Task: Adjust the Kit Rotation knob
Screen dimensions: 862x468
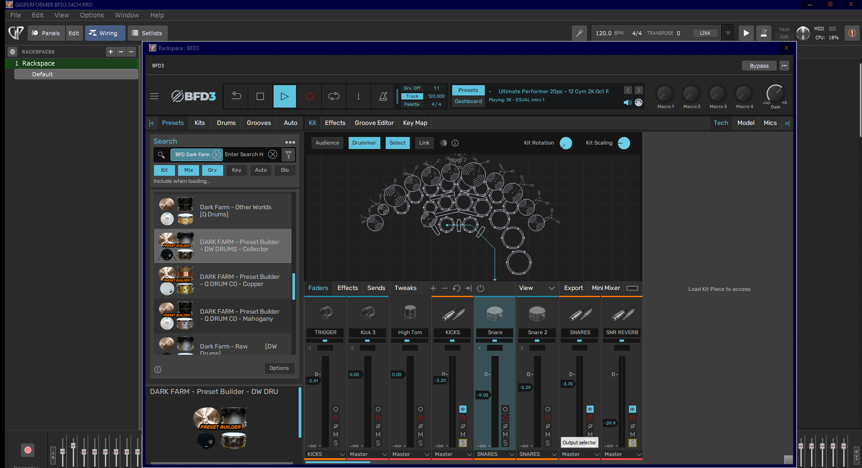Action: tap(566, 143)
